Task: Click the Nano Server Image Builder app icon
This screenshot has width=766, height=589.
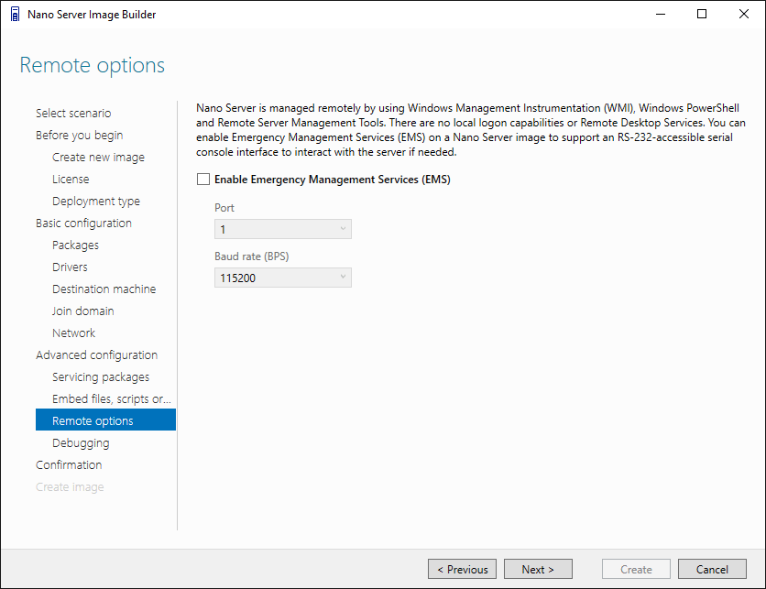Action: [16, 15]
